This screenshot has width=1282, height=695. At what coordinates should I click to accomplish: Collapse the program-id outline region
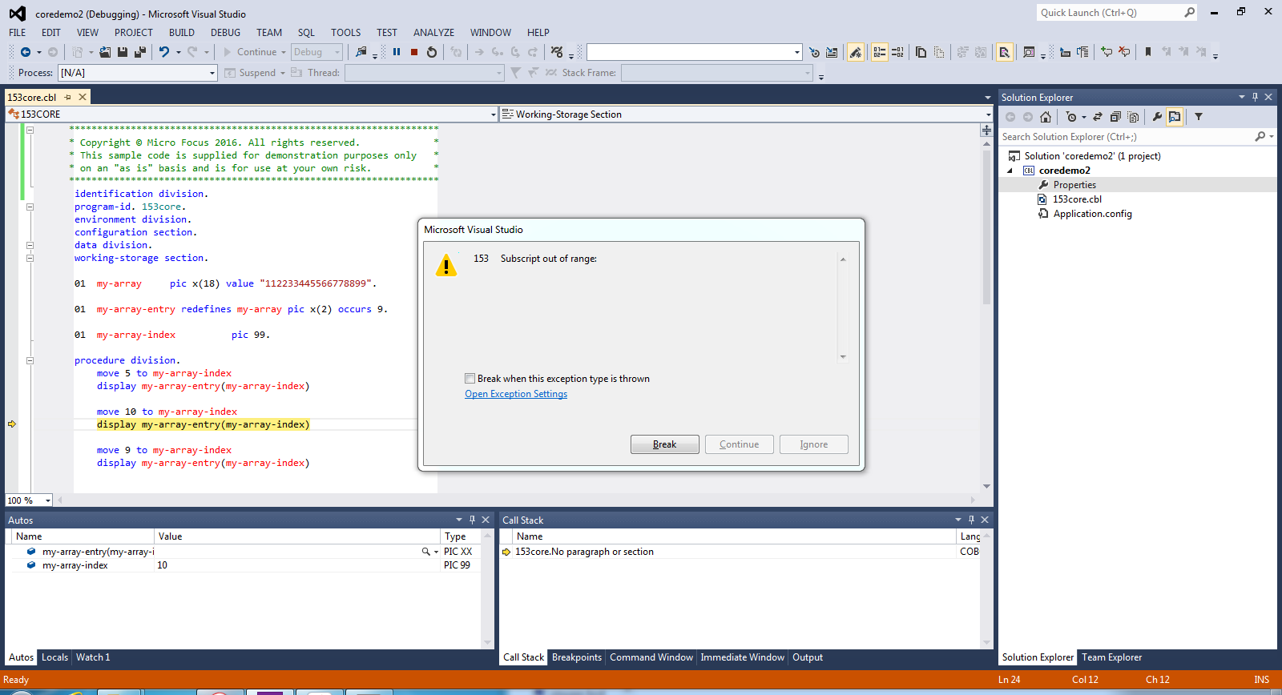coord(30,207)
